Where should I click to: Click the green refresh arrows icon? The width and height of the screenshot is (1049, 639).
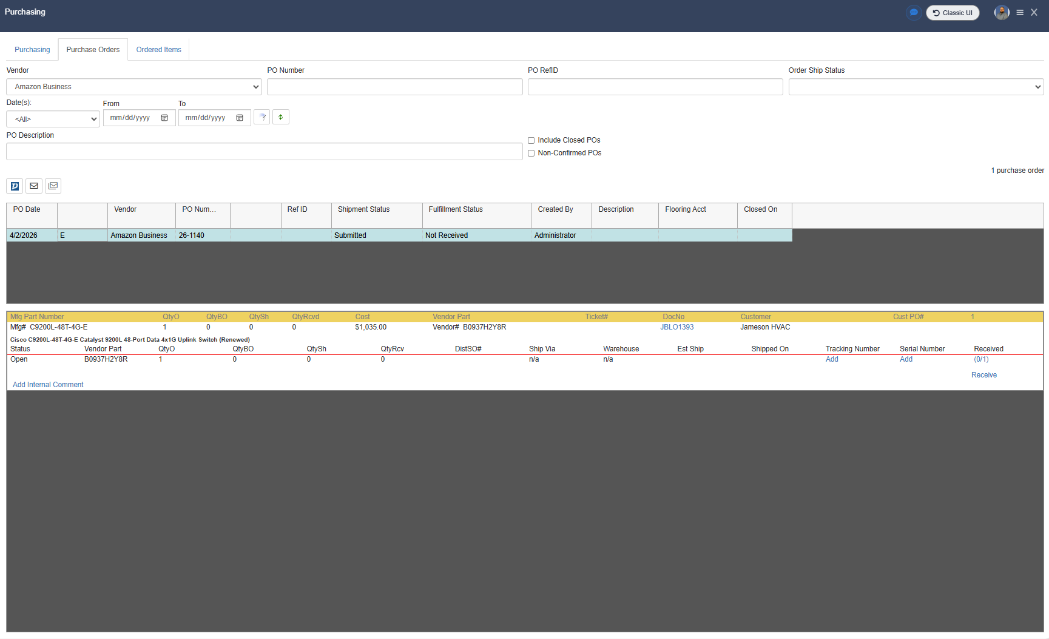click(x=280, y=117)
